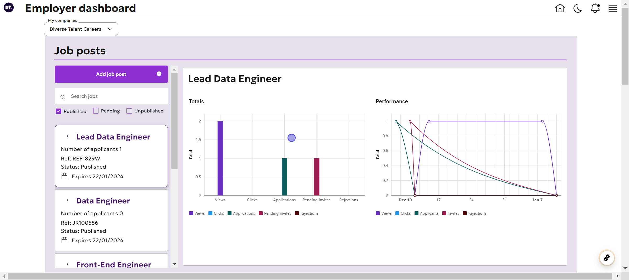
Task: Toggle Rejections in Totals legend
Action: coord(307,213)
